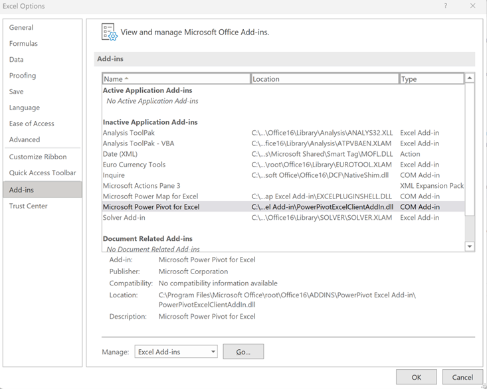487x389 pixels.
Task: Click the SOLVER.XLAM location cell
Action: 322,218
